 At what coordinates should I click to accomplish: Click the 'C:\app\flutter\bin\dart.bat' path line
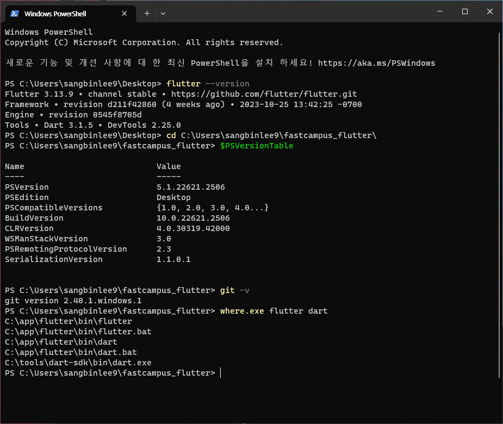(x=71, y=352)
